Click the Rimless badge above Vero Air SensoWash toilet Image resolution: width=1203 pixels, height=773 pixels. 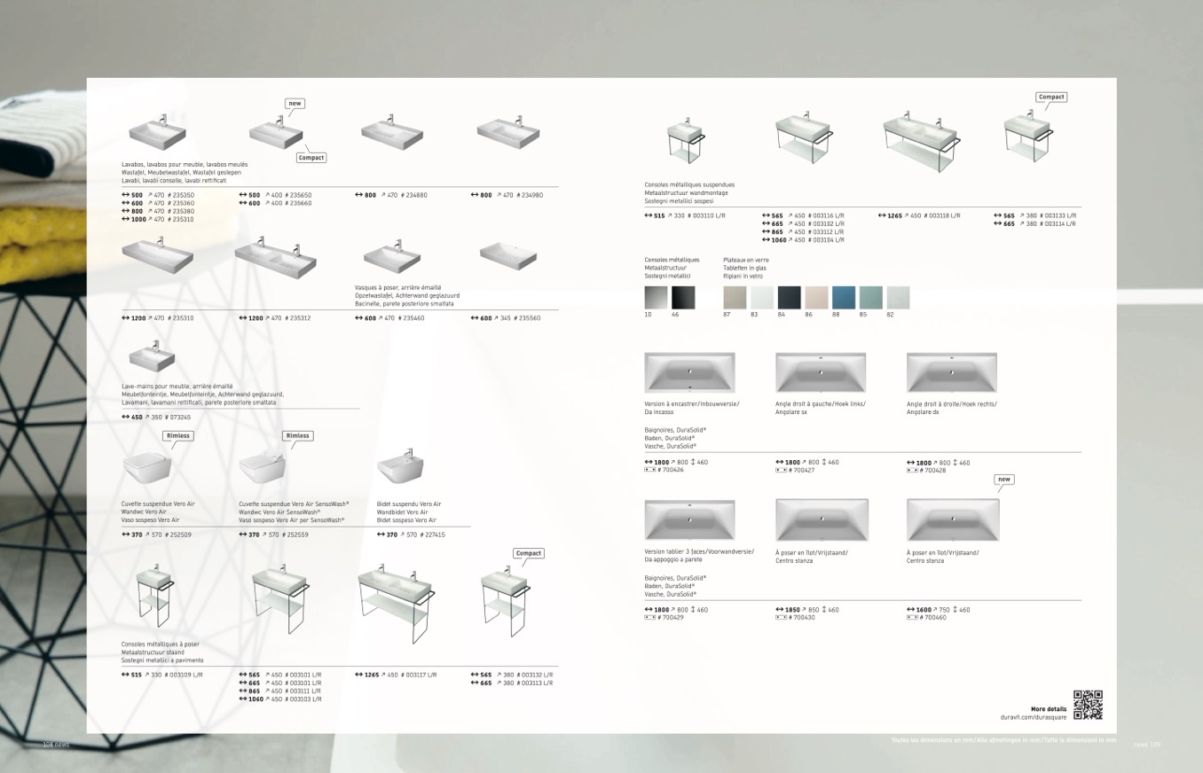point(297,435)
